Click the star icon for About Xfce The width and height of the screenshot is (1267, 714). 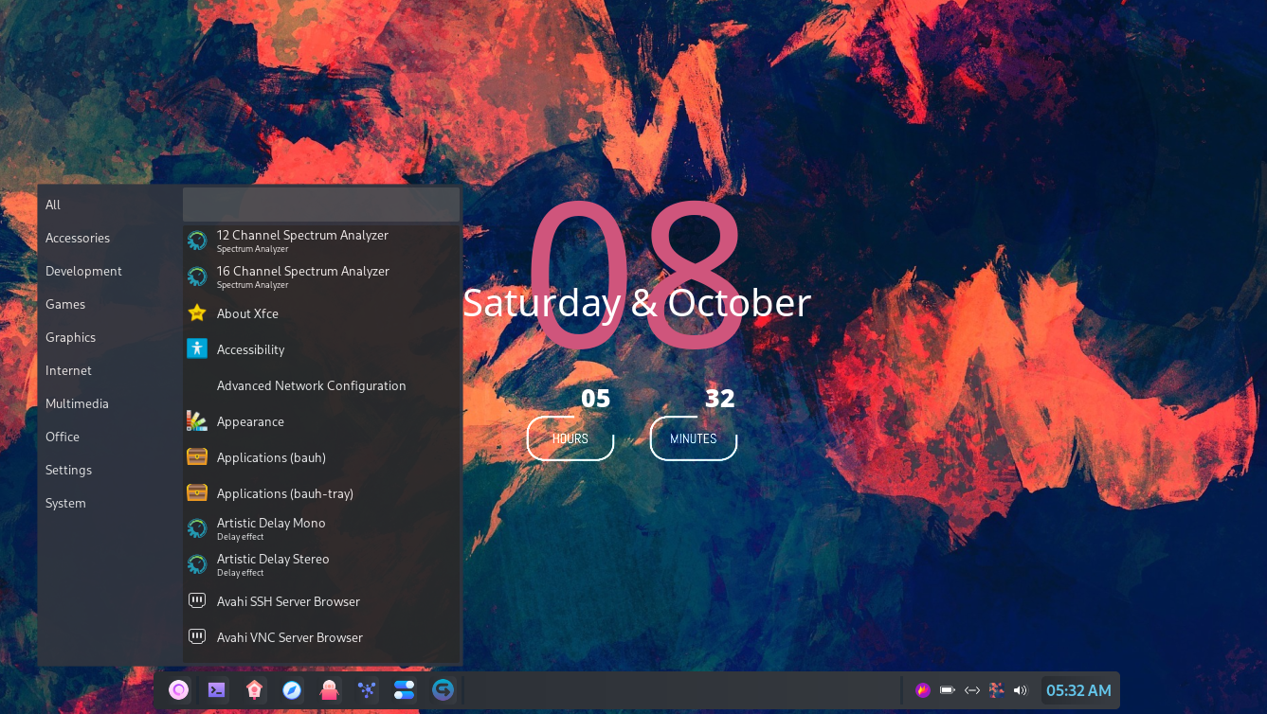tap(197, 313)
